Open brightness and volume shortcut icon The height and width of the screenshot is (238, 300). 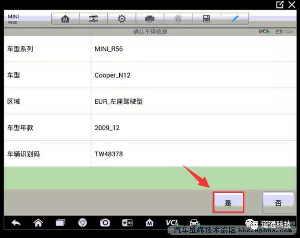click(x=127, y=223)
